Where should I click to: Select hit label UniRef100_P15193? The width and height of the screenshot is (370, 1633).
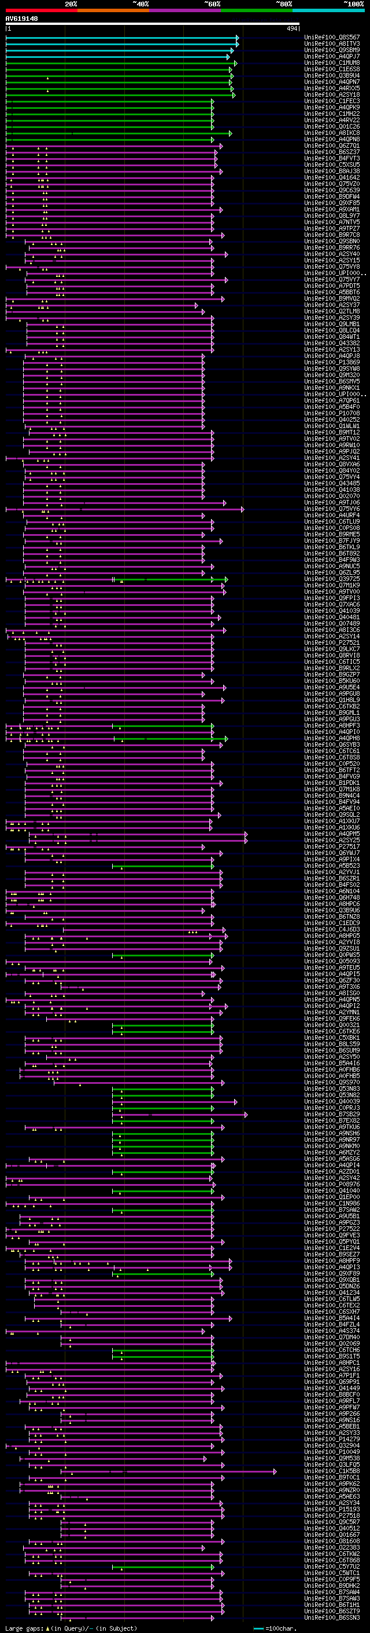point(332,1510)
